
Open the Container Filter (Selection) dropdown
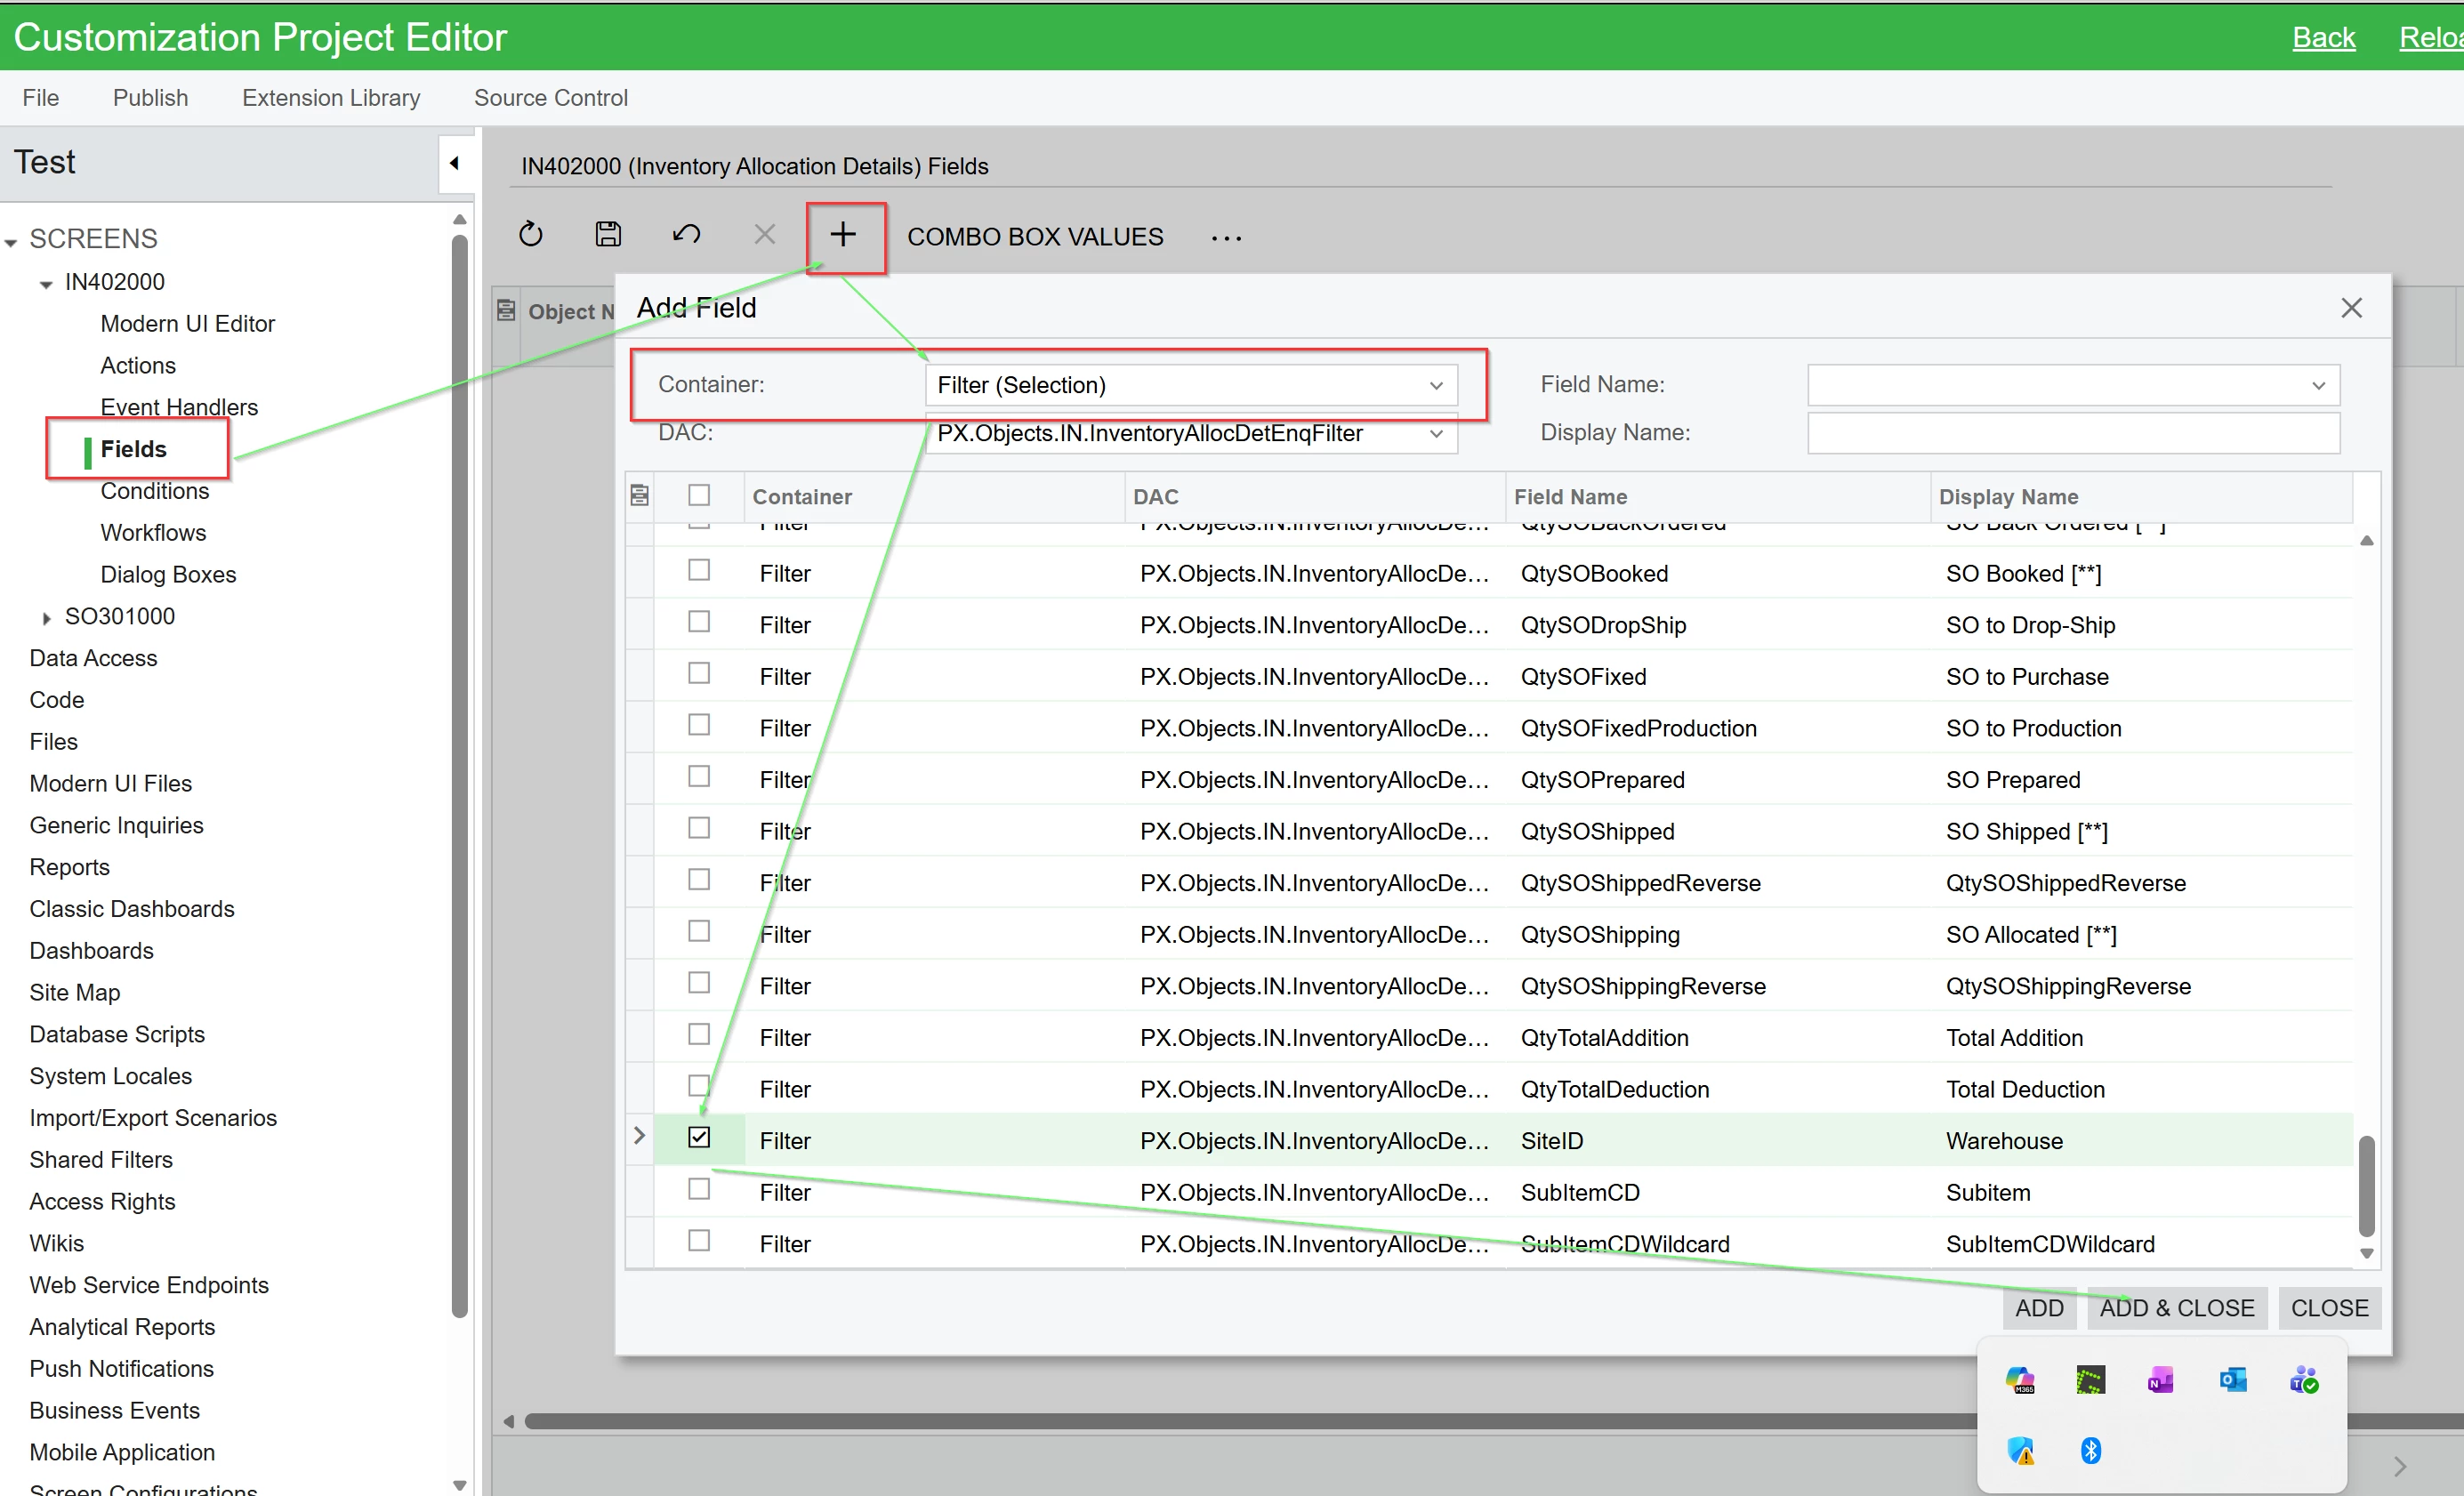[1435, 386]
